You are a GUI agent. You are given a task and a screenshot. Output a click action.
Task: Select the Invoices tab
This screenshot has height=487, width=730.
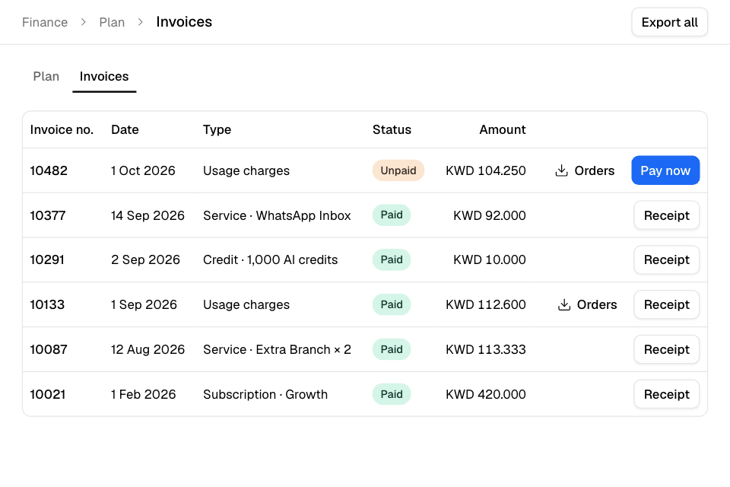[x=104, y=76]
